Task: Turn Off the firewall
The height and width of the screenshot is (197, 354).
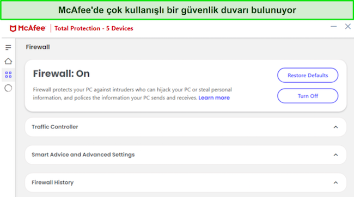Action: 308,96
